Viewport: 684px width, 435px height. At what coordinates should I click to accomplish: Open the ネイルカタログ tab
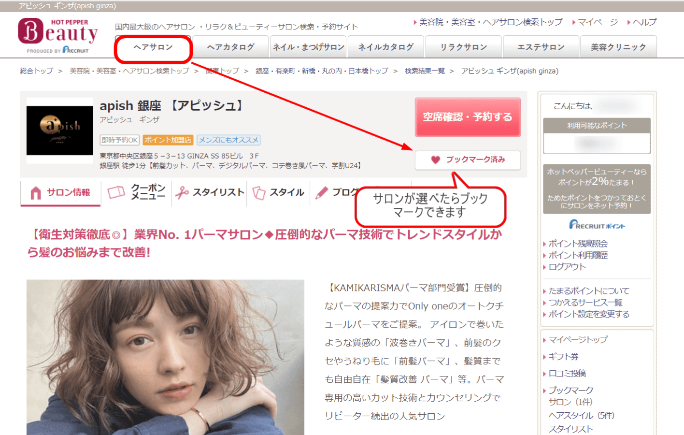[386, 47]
